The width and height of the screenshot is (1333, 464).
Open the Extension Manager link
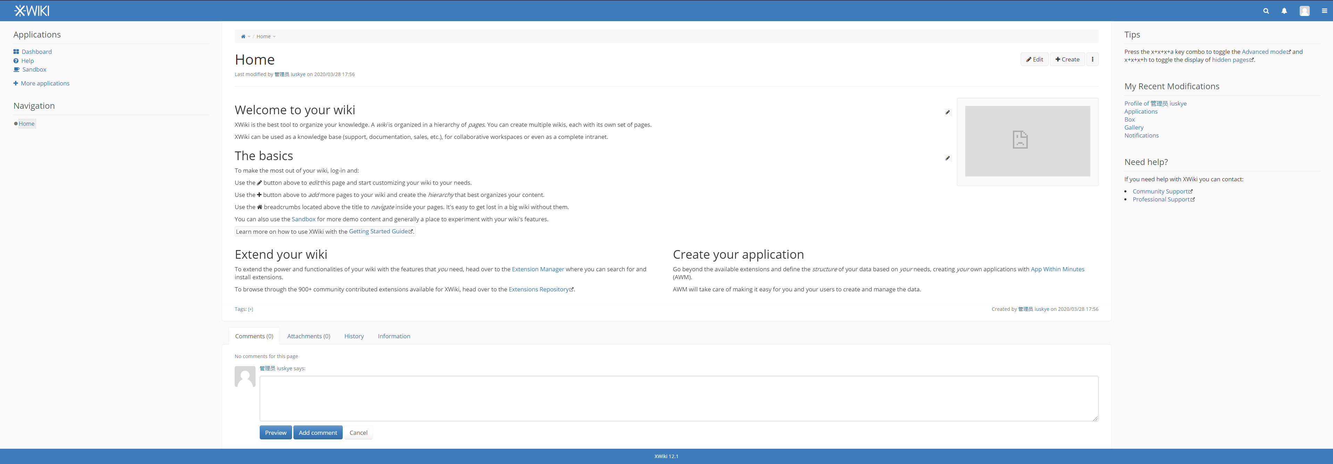click(538, 269)
